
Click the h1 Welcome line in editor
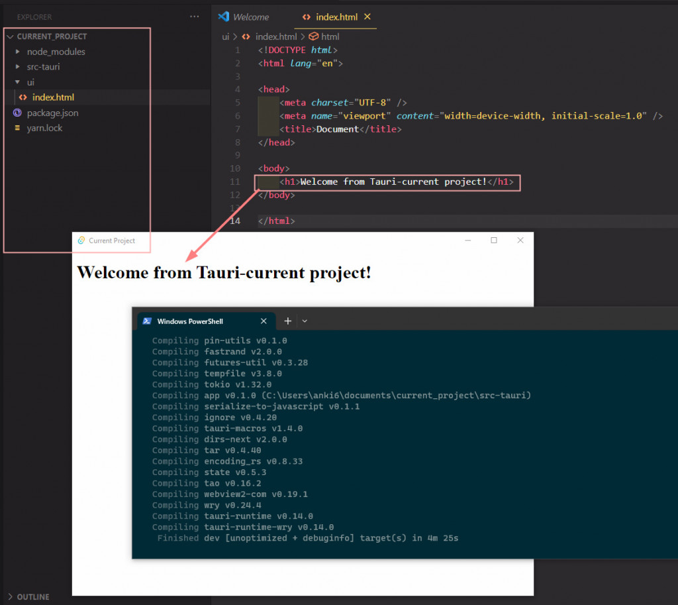[396, 182]
